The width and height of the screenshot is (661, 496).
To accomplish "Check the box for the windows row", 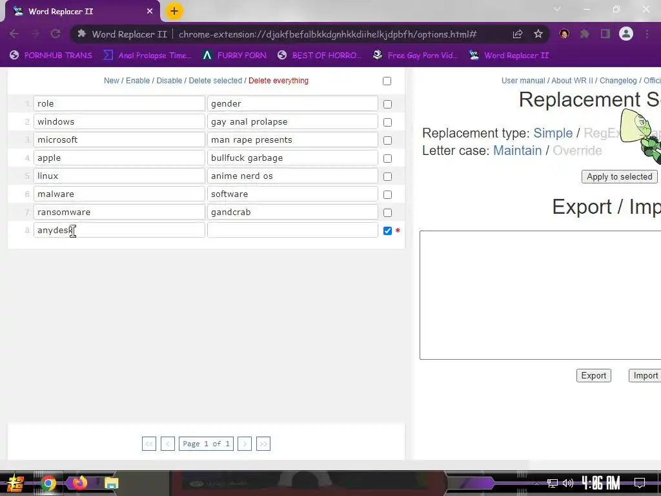I will (387, 122).
